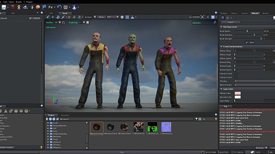Switch to the Textures tab

coord(244,13)
